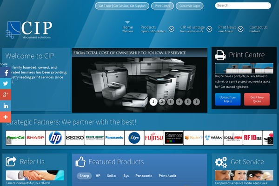The height and width of the screenshot is (186, 279).
Task: Expand the Products menu chevron
Action: [172, 29]
